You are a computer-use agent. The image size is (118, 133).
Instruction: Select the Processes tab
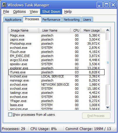click(x=32, y=19)
